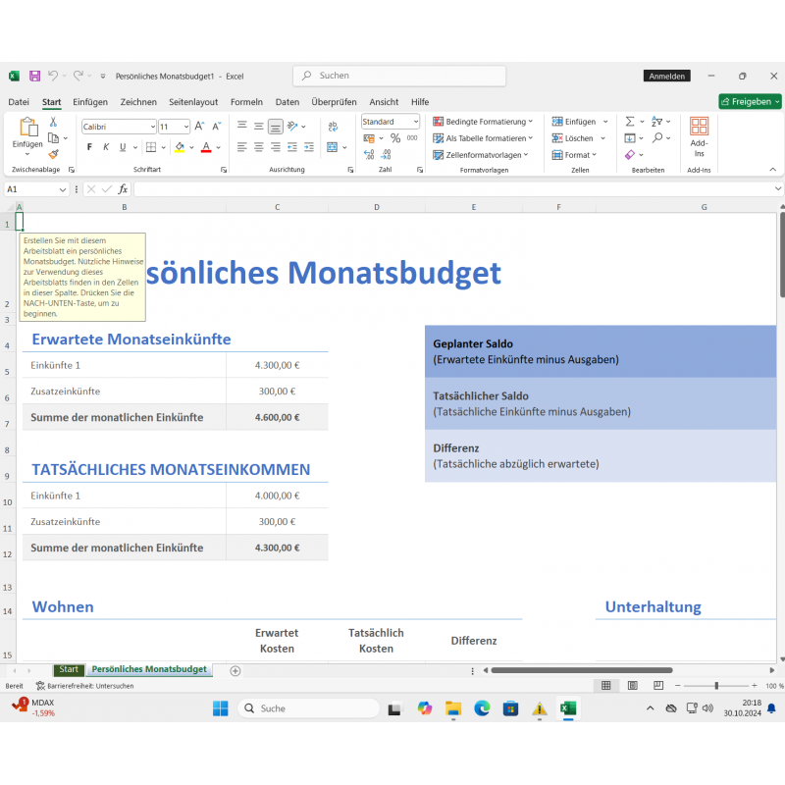Screen dimensions: 785x785
Task: Switch to the Formeln ribbon tab
Action: [x=246, y=102]
